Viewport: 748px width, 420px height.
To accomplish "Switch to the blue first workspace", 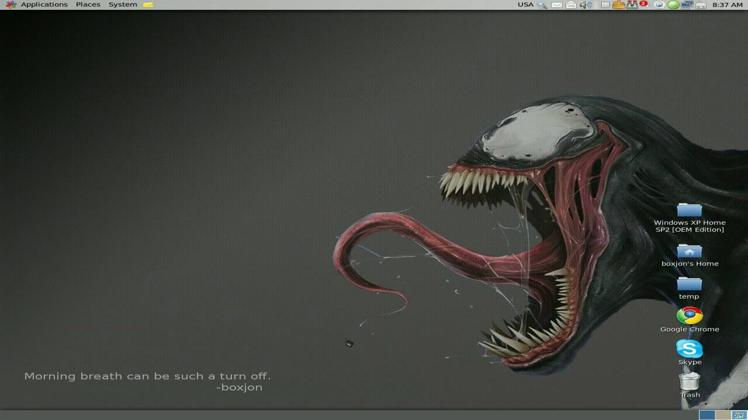I will pos(707,415).
